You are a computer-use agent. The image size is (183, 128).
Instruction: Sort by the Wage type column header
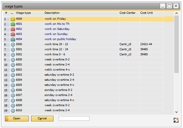[23, 13]
